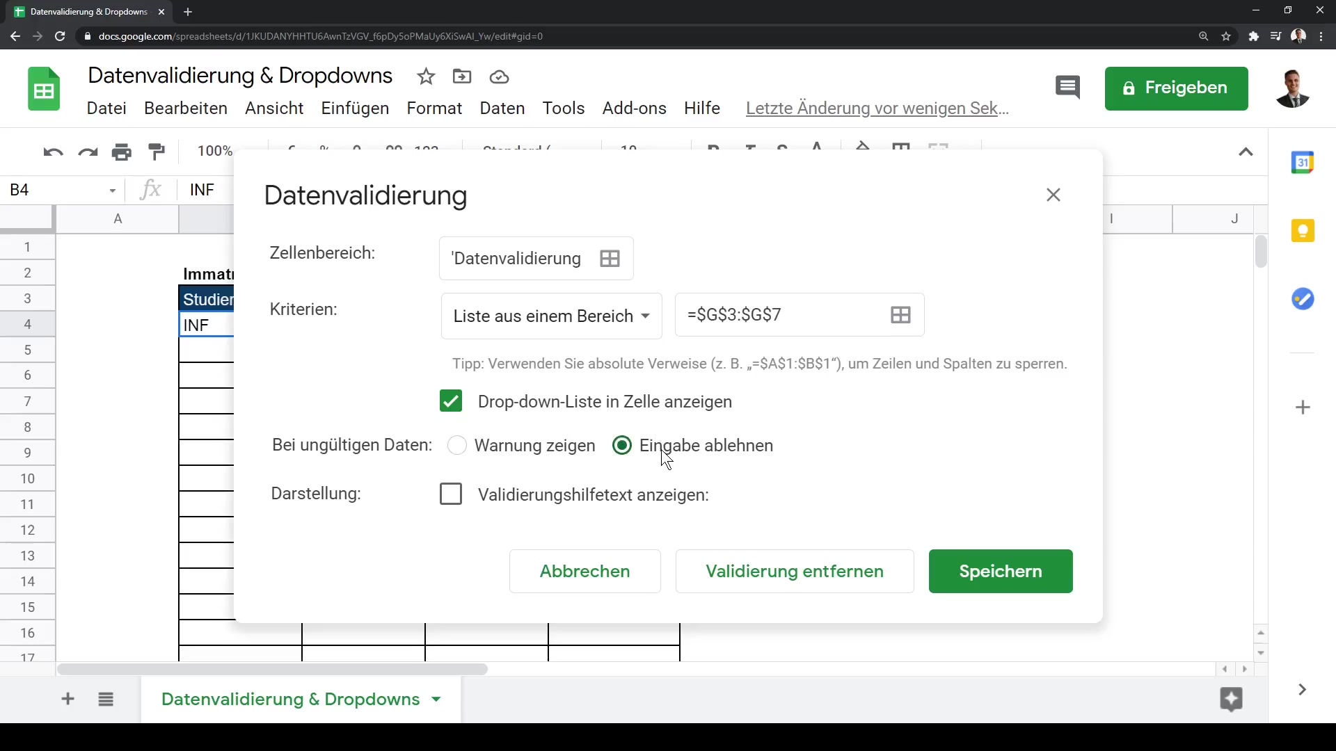
Task: Open the Liste aus einem Bereich dropdown
Action: pyautogui.click(x=551, y=316)
